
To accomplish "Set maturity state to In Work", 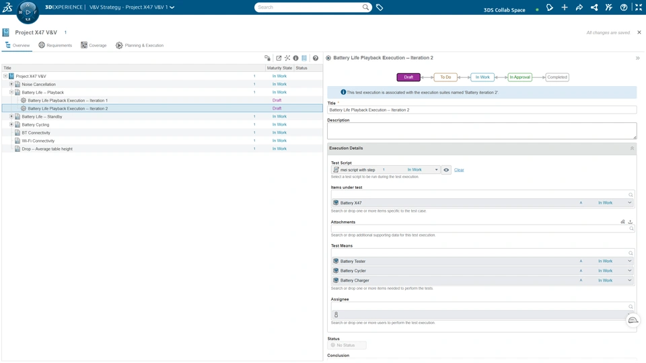I will coord(482,77).
